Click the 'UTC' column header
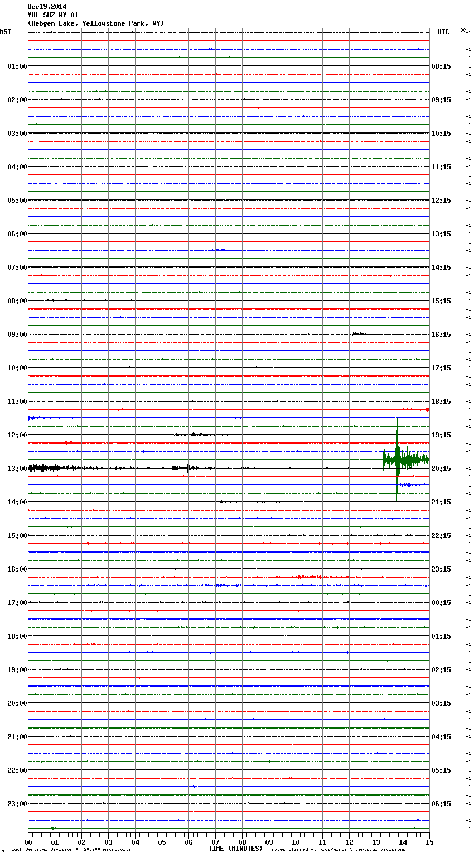Viewport: 474px width, 857px height. pyautogui.click(x=443, y=32)
